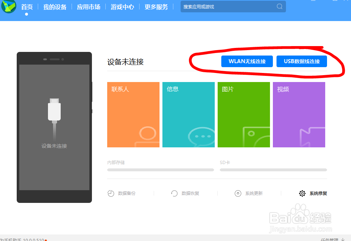Viewport: 351px width, 241px height.
Task: Open 更多服务 menu tab
Action: 156,7
